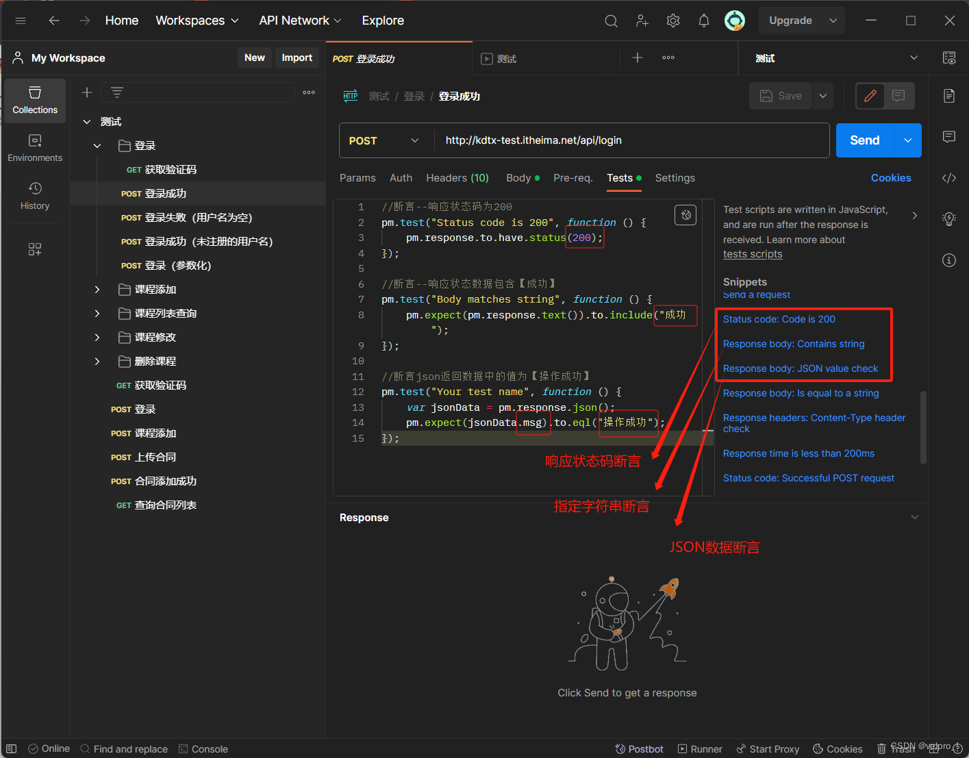Click the script editor helper icon

point(685,215)
